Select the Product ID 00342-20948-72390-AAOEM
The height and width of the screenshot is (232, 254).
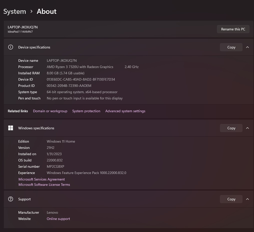tap(69, 86)
